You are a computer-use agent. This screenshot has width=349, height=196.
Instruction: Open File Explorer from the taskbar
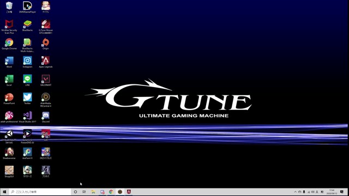93,192
